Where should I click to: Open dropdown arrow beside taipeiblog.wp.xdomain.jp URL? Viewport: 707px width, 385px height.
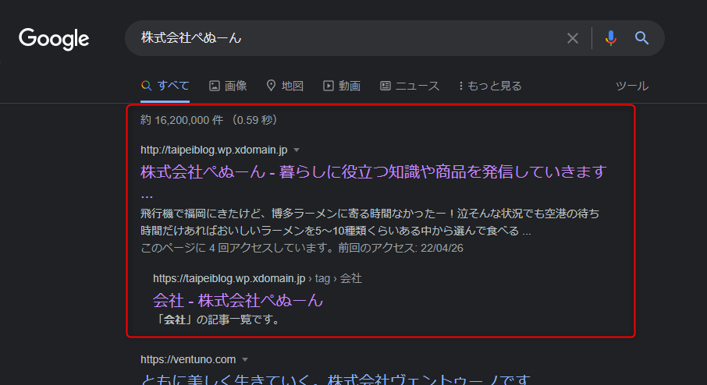tap(297, 150)
